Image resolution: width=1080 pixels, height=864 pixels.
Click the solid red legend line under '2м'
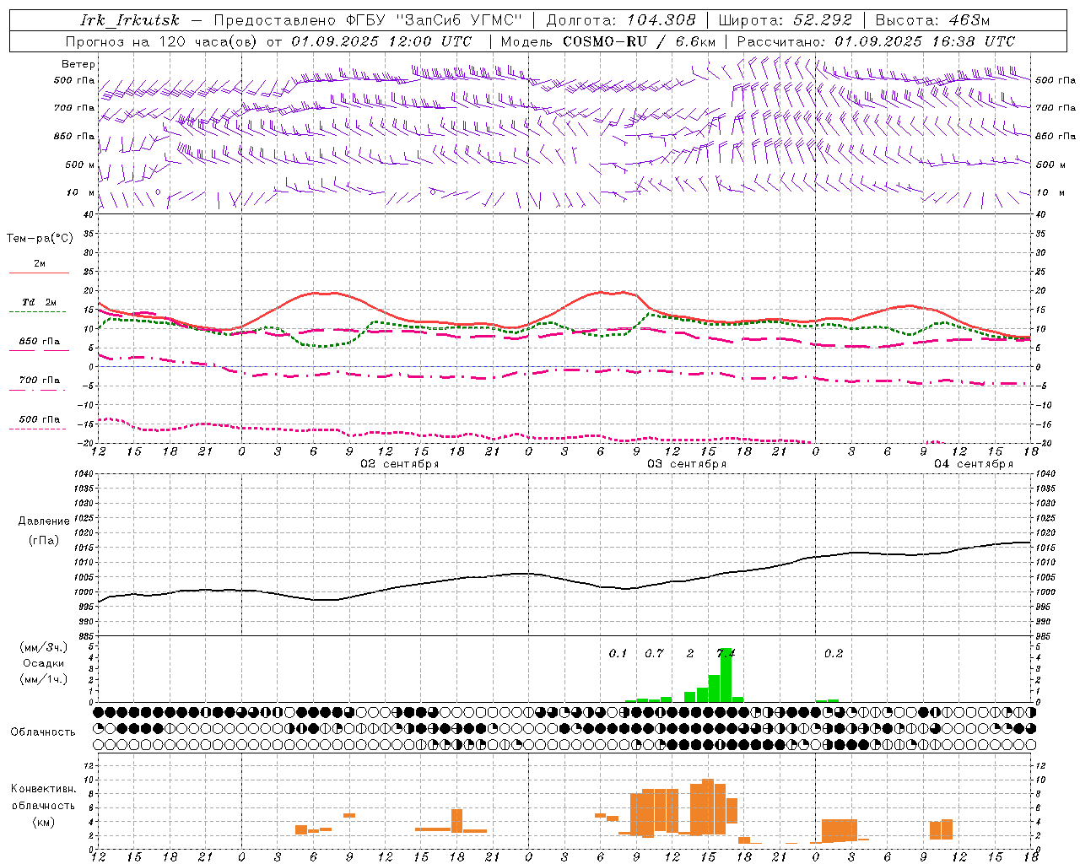39,273
